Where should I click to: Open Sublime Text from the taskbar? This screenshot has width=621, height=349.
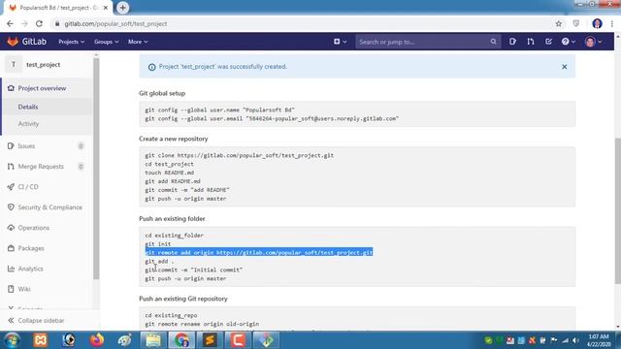tap(210, 340)
